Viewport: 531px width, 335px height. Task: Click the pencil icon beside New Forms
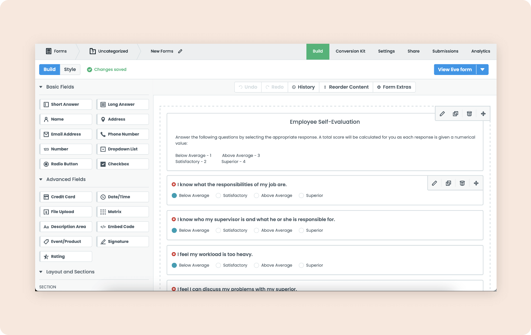[180, 51]
